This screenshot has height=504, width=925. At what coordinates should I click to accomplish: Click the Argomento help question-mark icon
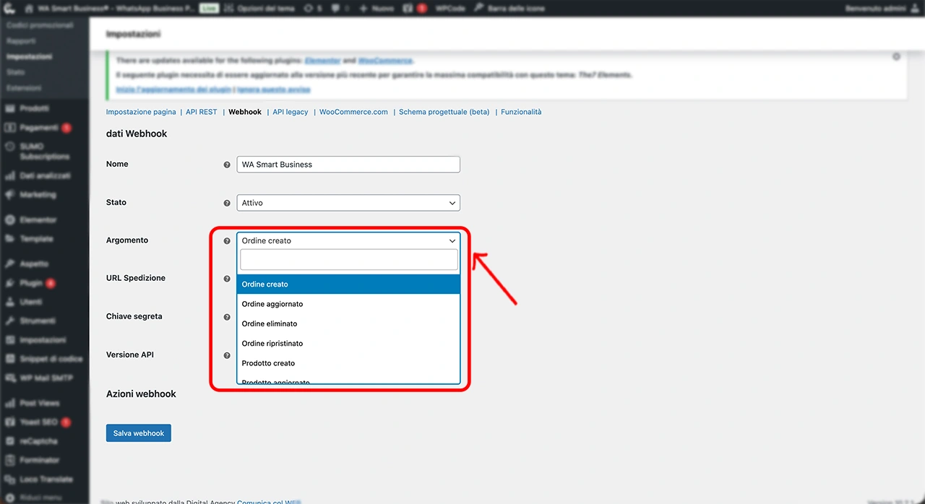227,241
